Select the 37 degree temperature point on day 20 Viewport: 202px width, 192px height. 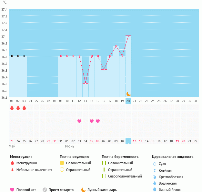point(128,36)
